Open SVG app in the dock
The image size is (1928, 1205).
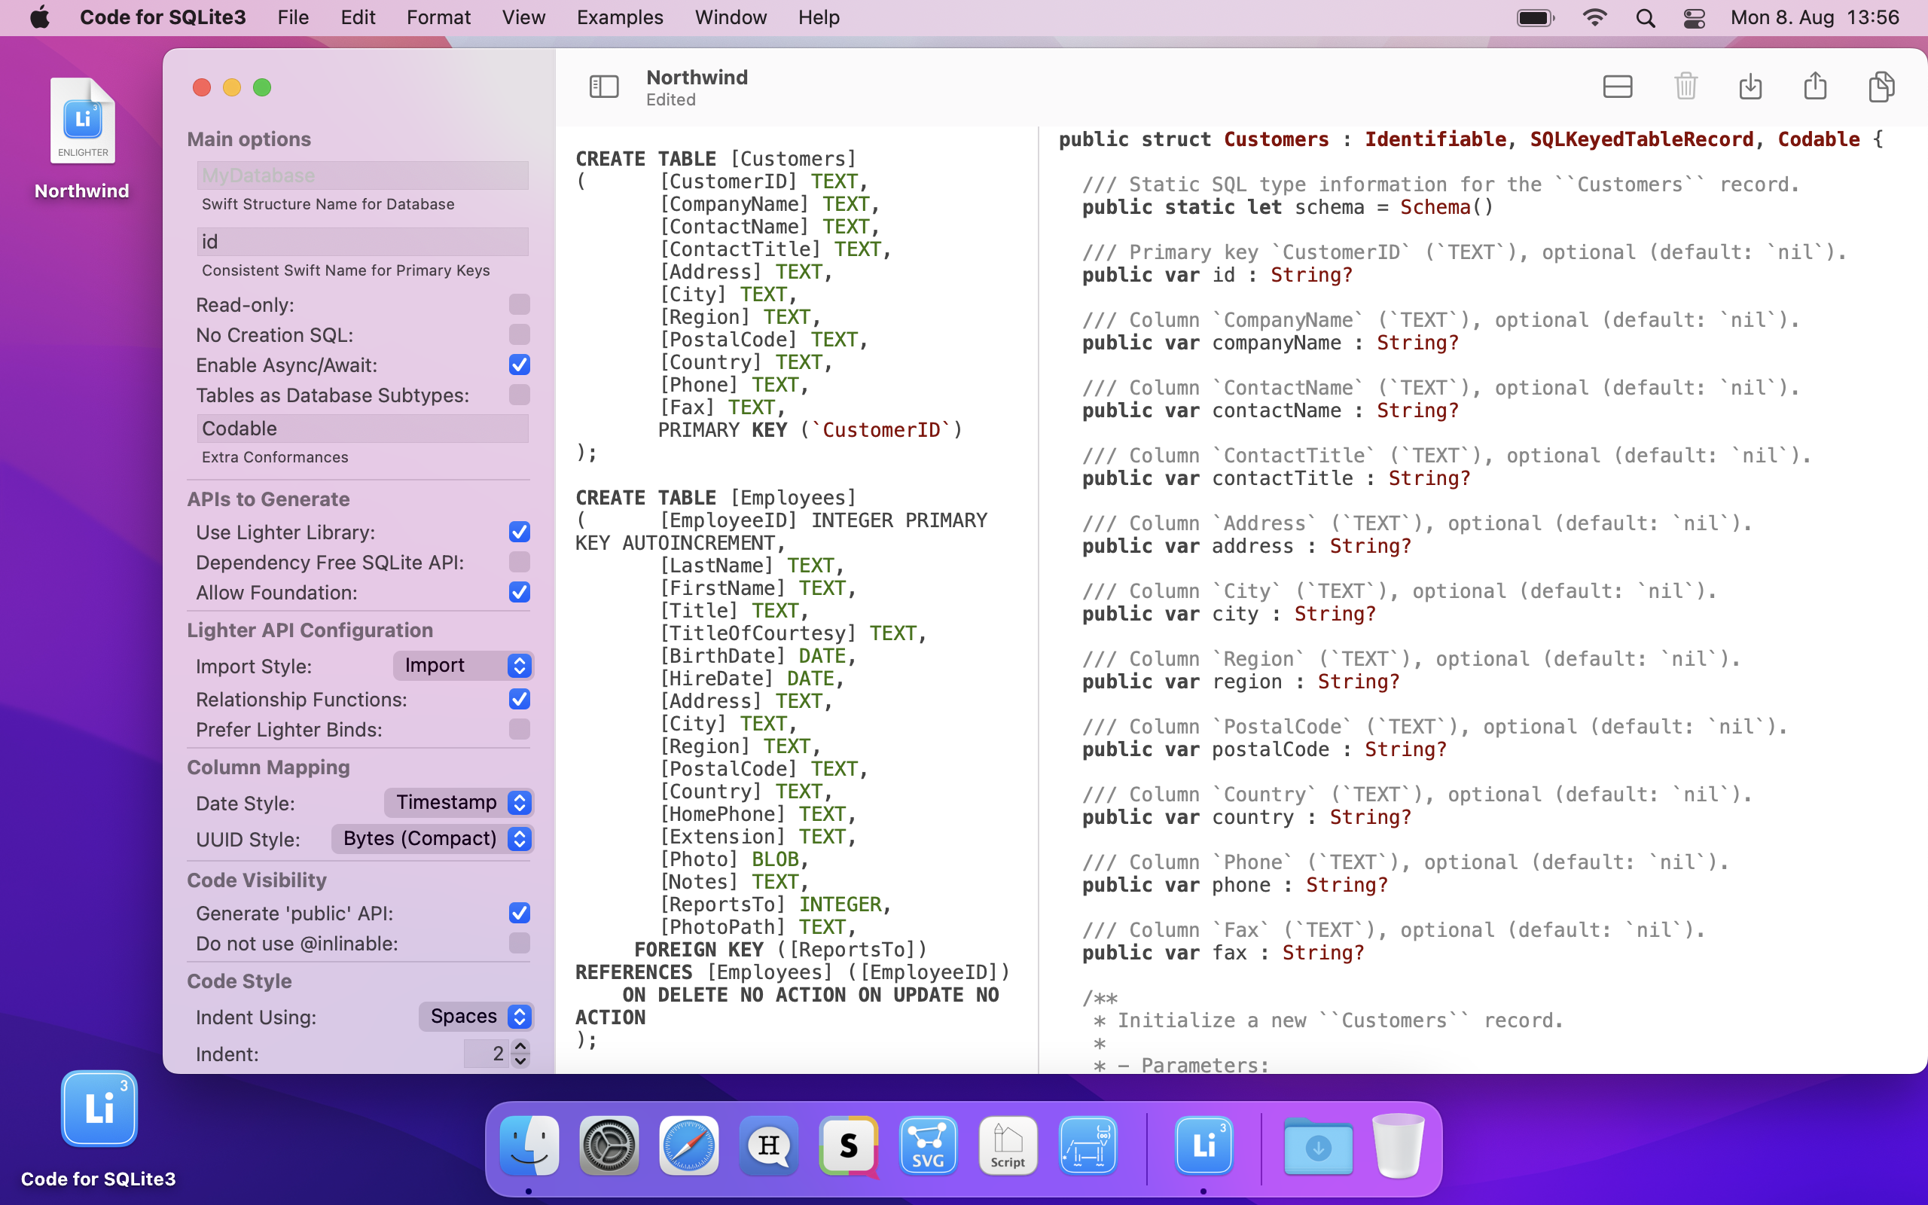click(927, 1146)
